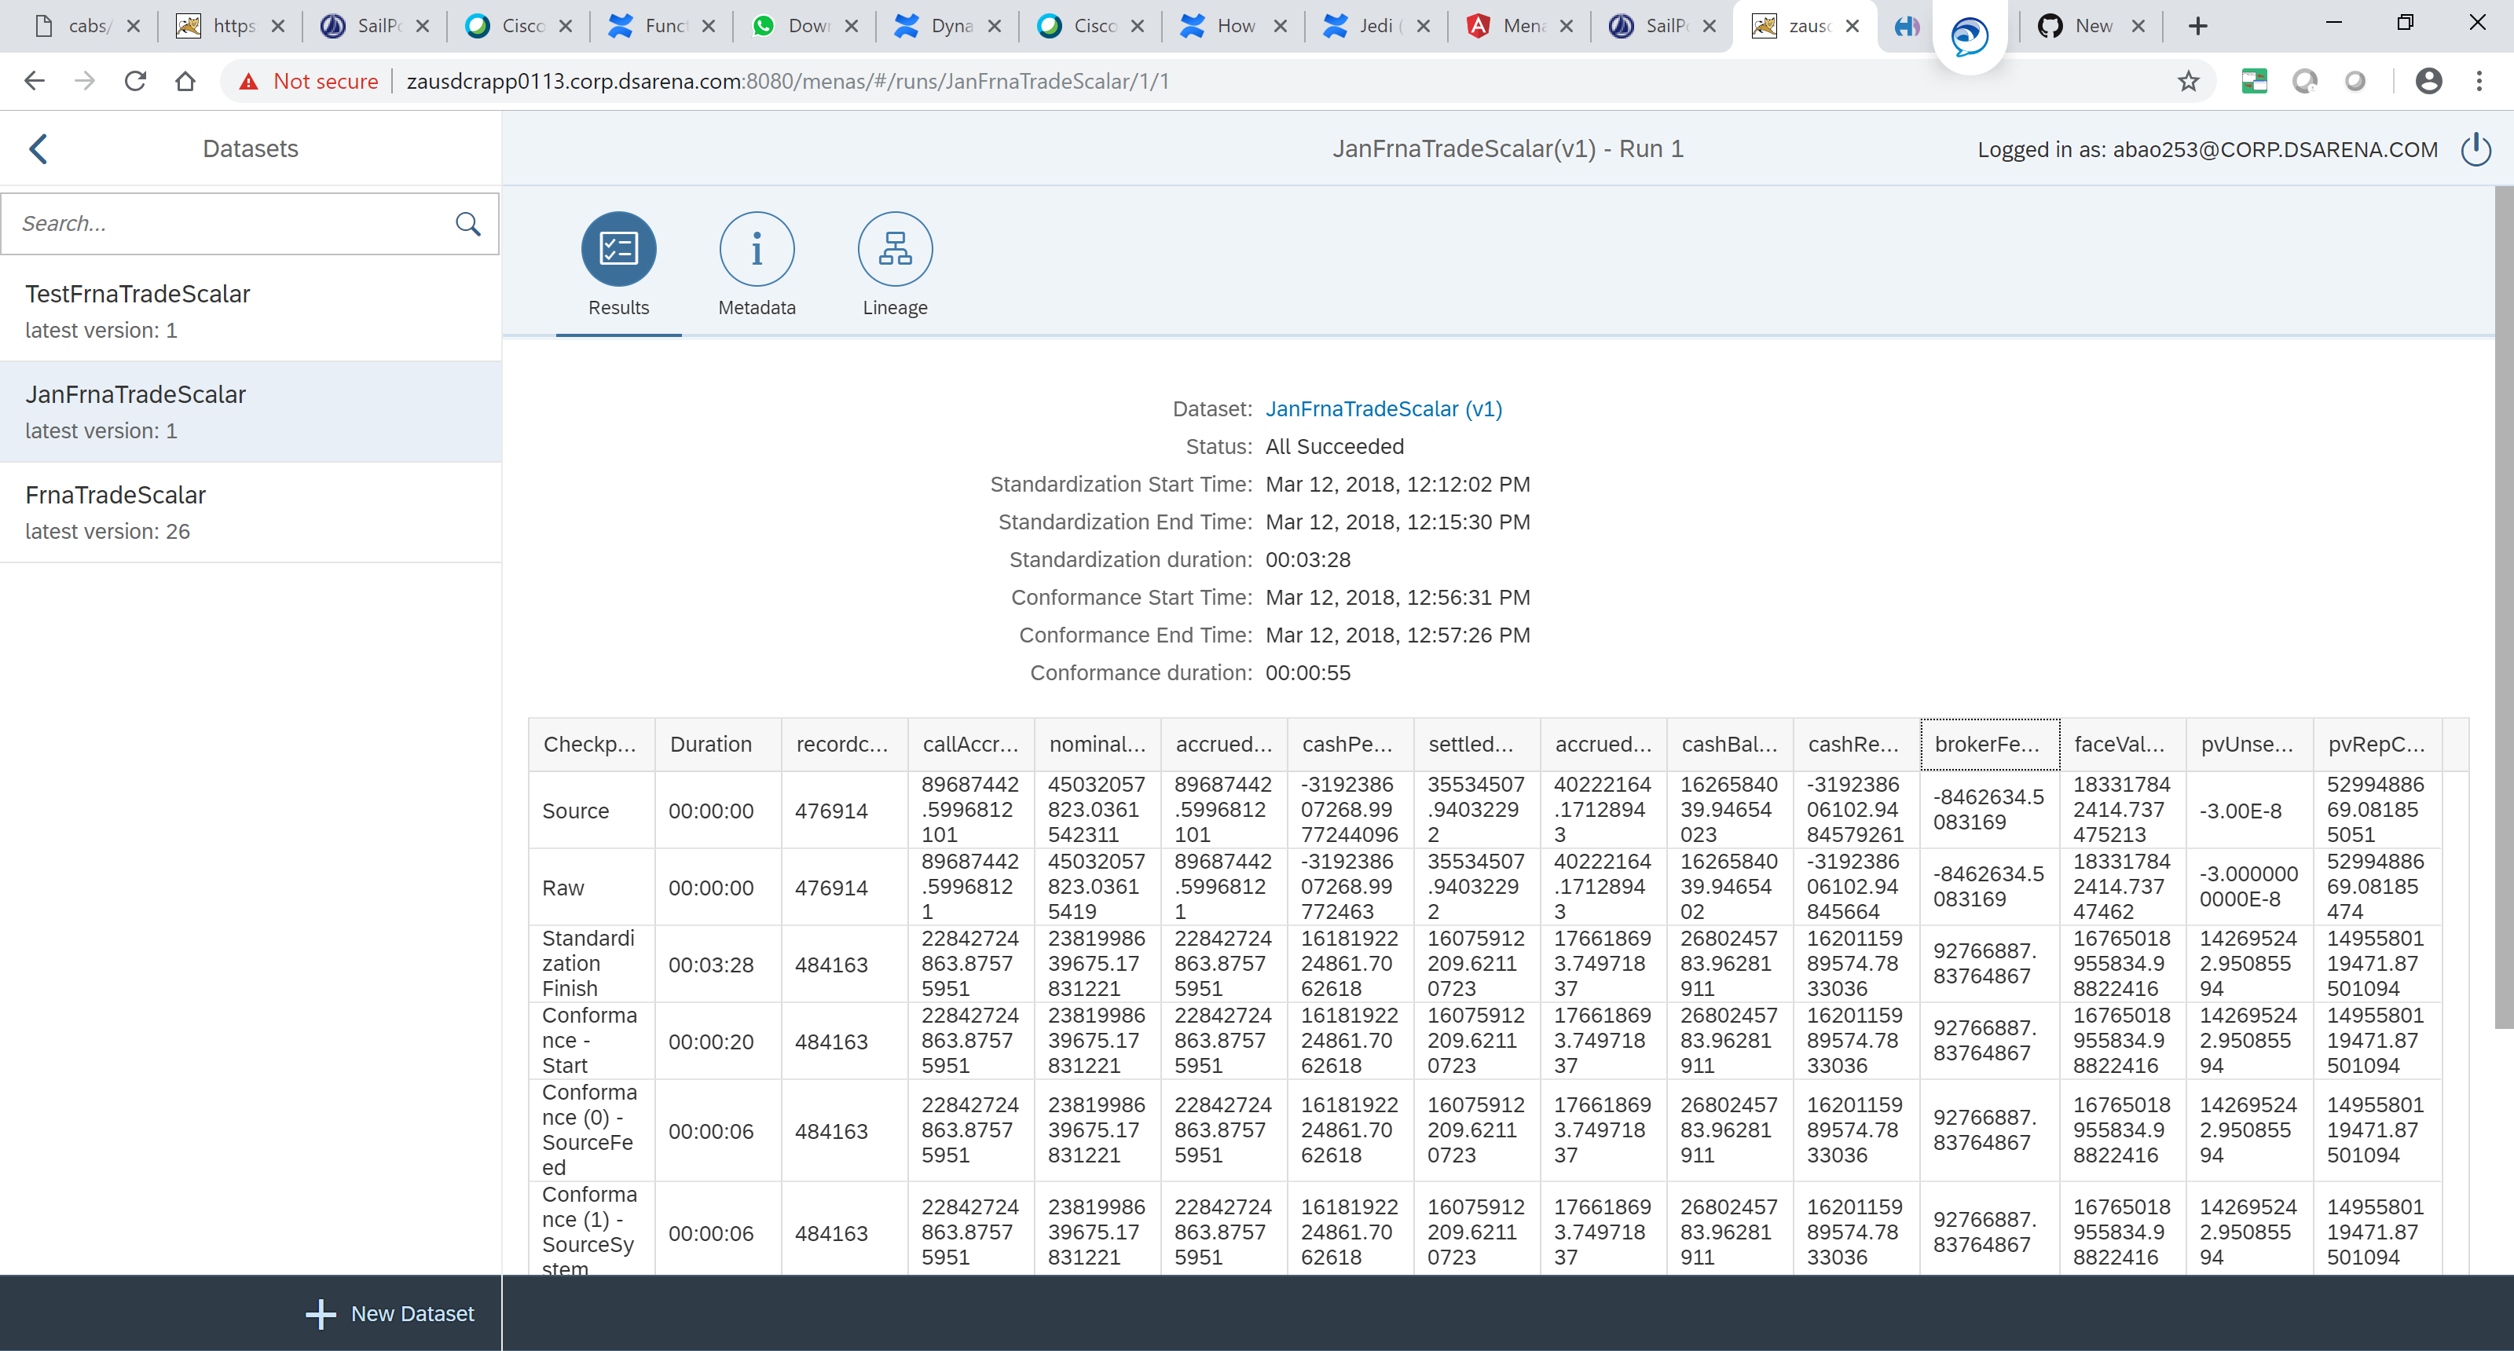The image size is (2514, 1351).
Task: Click the back arrow next to Datasets
Action: (38, 148)
